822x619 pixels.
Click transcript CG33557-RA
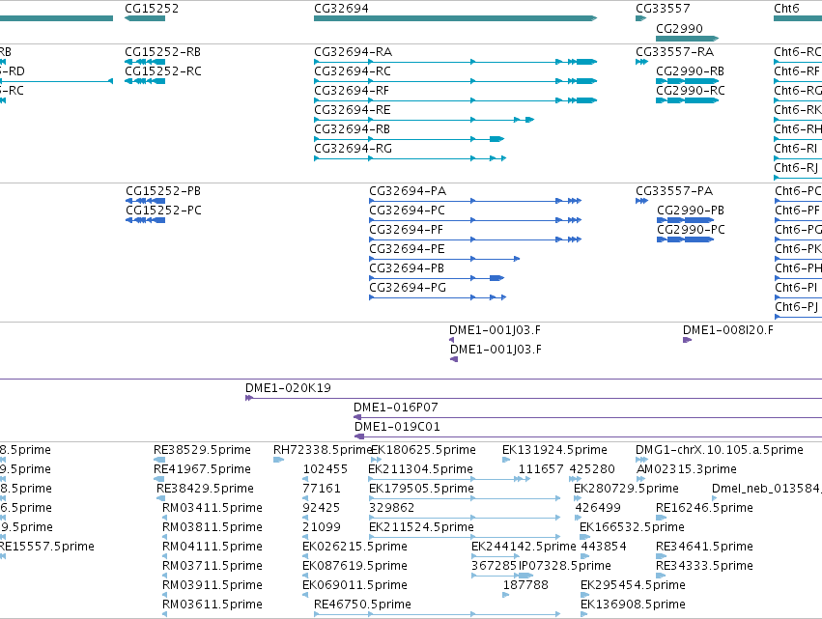pyautogui.click(x=674, y=52)
